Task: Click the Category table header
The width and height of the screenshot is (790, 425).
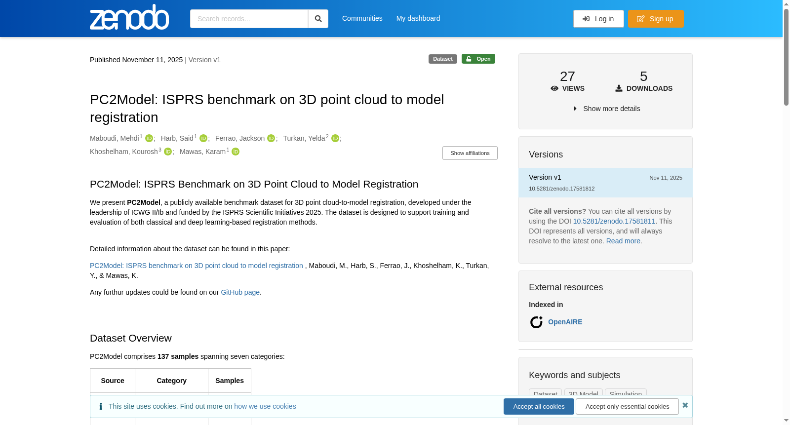Action: tap(171, 381)
